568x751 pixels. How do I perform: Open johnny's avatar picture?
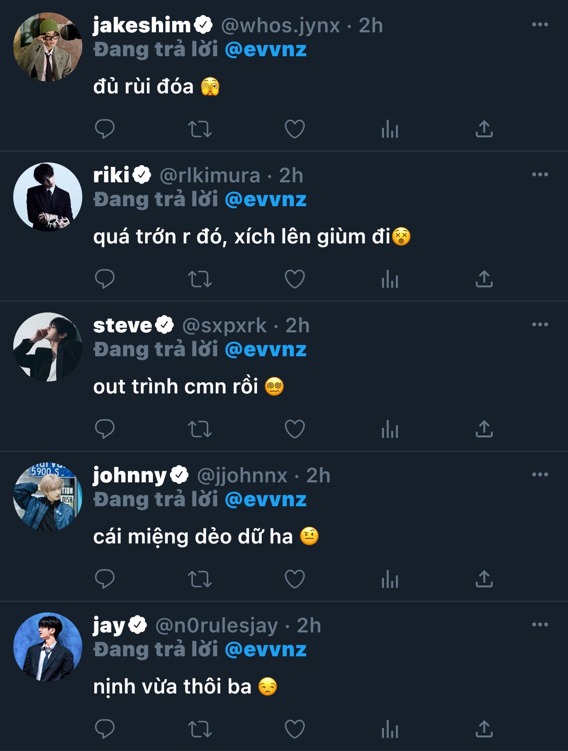(x=48, y=497)
